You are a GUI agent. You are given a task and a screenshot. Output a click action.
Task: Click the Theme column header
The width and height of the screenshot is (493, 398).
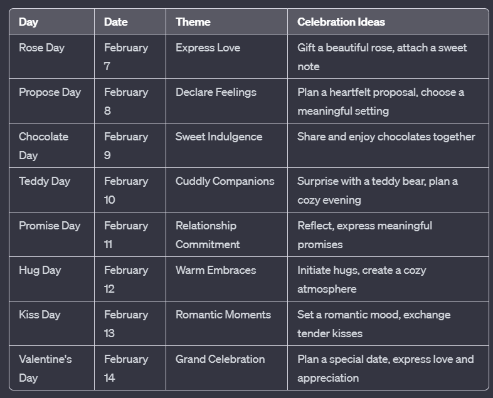tap(226, 21)
